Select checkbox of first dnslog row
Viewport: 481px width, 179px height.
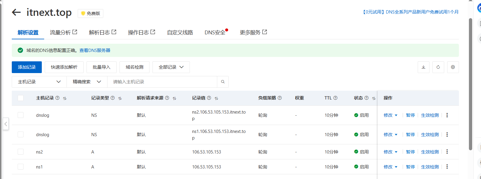tap(21, 115)
